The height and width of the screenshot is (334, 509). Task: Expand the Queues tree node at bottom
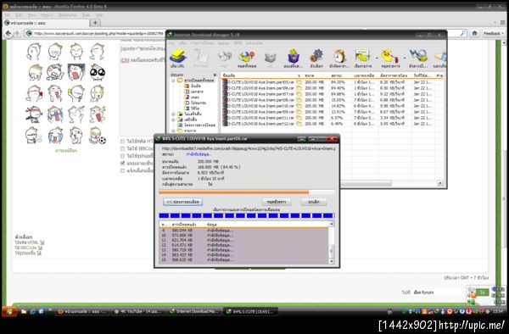click(173, 131)
